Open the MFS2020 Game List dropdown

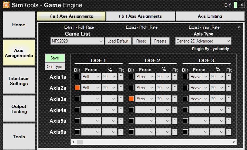click(77, 41)
